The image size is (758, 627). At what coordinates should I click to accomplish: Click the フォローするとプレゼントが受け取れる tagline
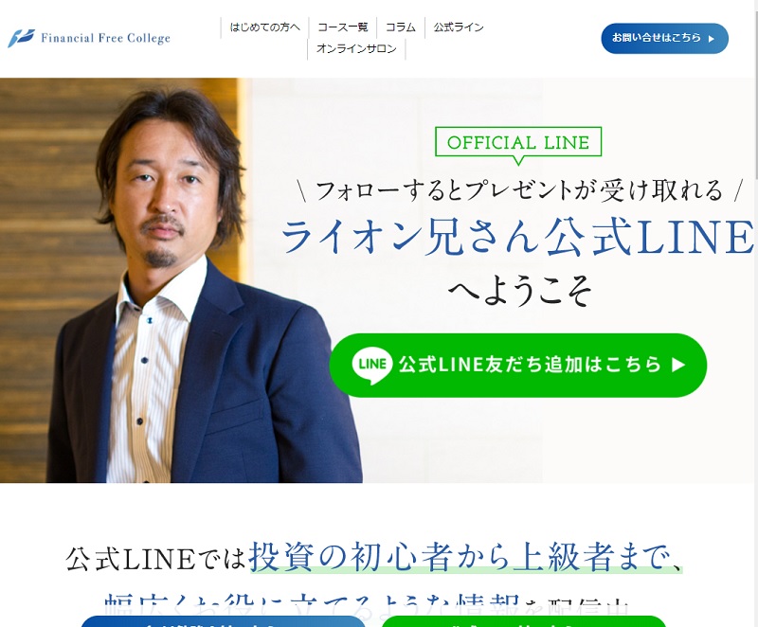[x=518, y=190]
